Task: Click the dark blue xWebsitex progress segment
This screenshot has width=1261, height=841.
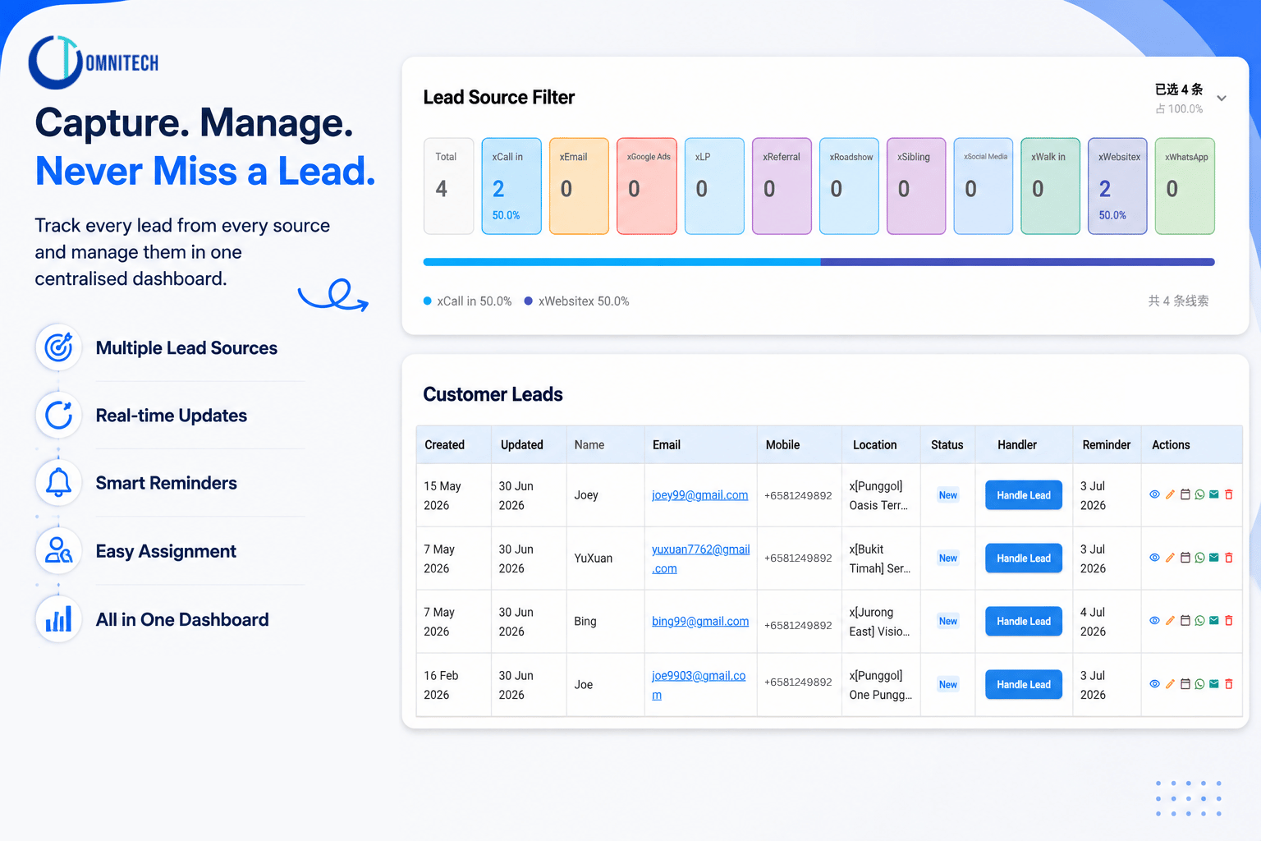Action: tap(1018, 262)
